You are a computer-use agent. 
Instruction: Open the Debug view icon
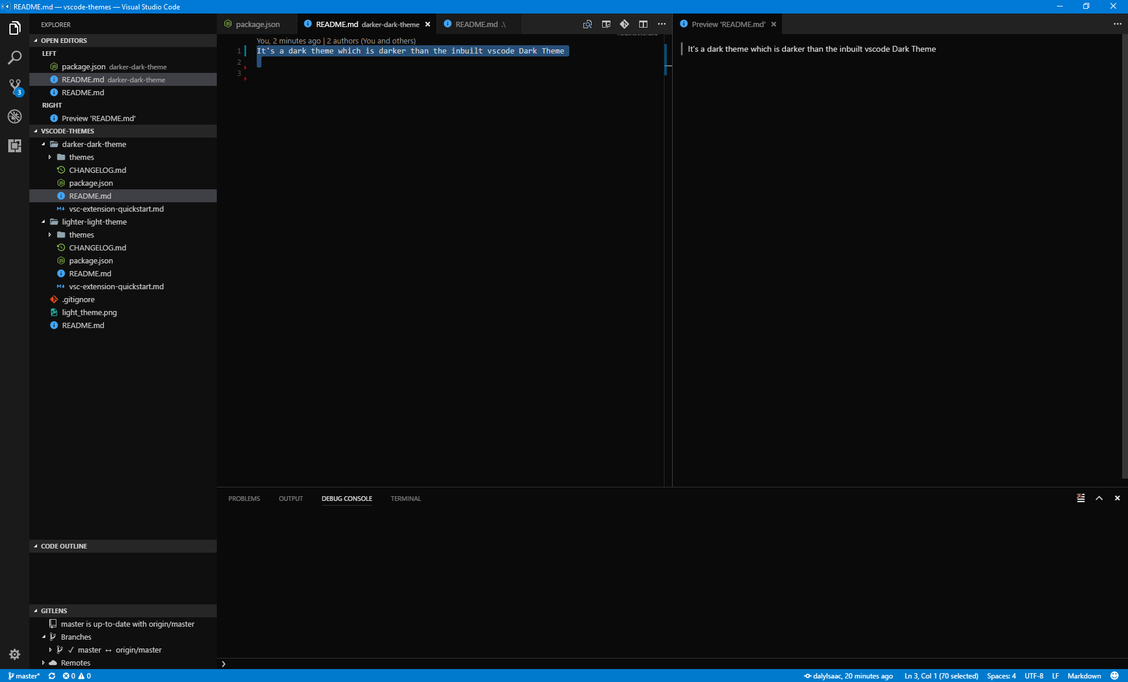[x=15, y=116]
